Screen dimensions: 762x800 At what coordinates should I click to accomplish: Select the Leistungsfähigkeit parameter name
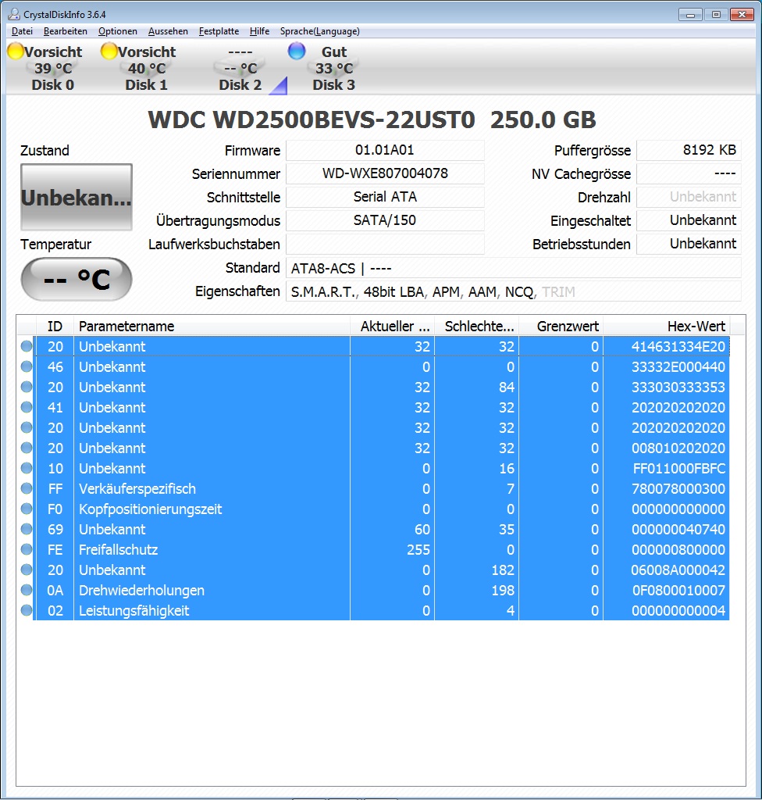pos(134,611)
